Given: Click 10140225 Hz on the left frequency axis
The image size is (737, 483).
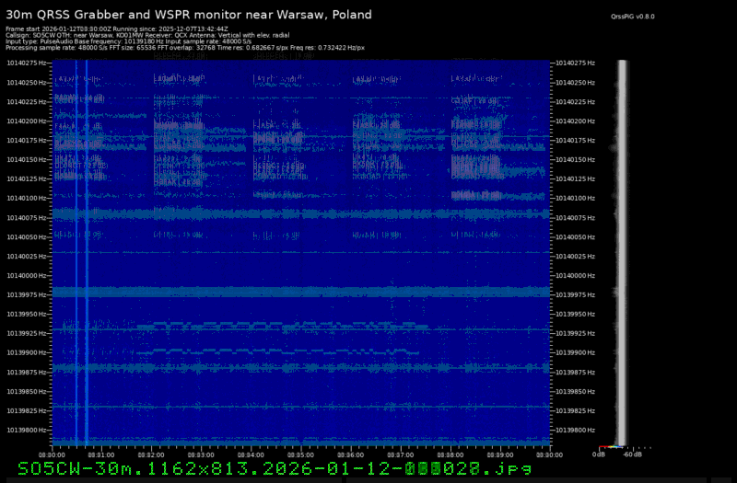Looking at the screenshot, I should tap(27, 102).
